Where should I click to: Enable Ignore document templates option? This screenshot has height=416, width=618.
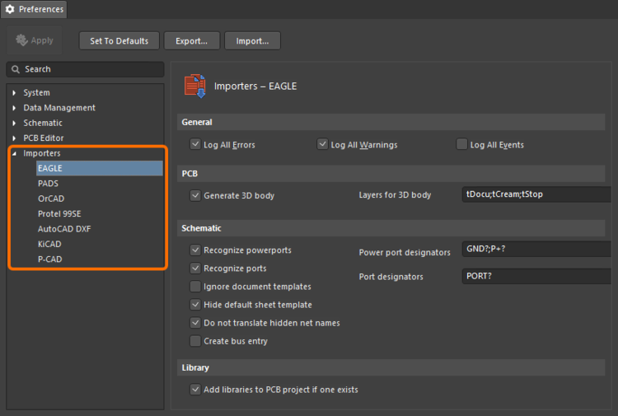tap(195, 287)
